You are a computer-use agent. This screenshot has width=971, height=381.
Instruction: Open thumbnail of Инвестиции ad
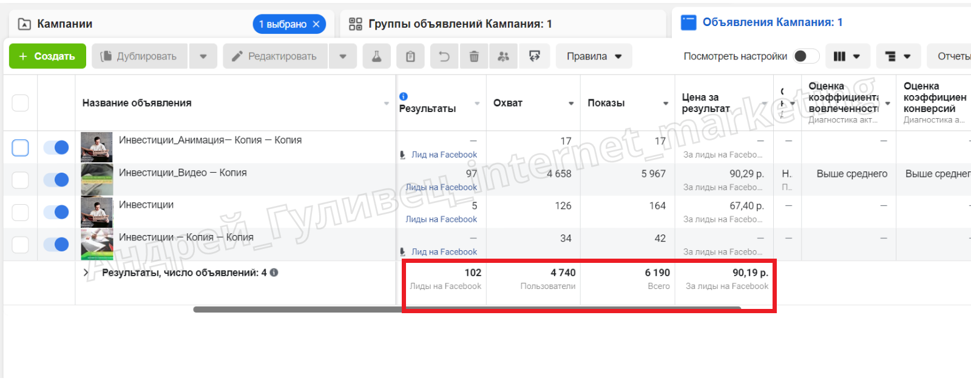[x=96, y=212]
